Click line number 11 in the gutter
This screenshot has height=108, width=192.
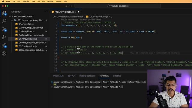(x=55, y=53)
